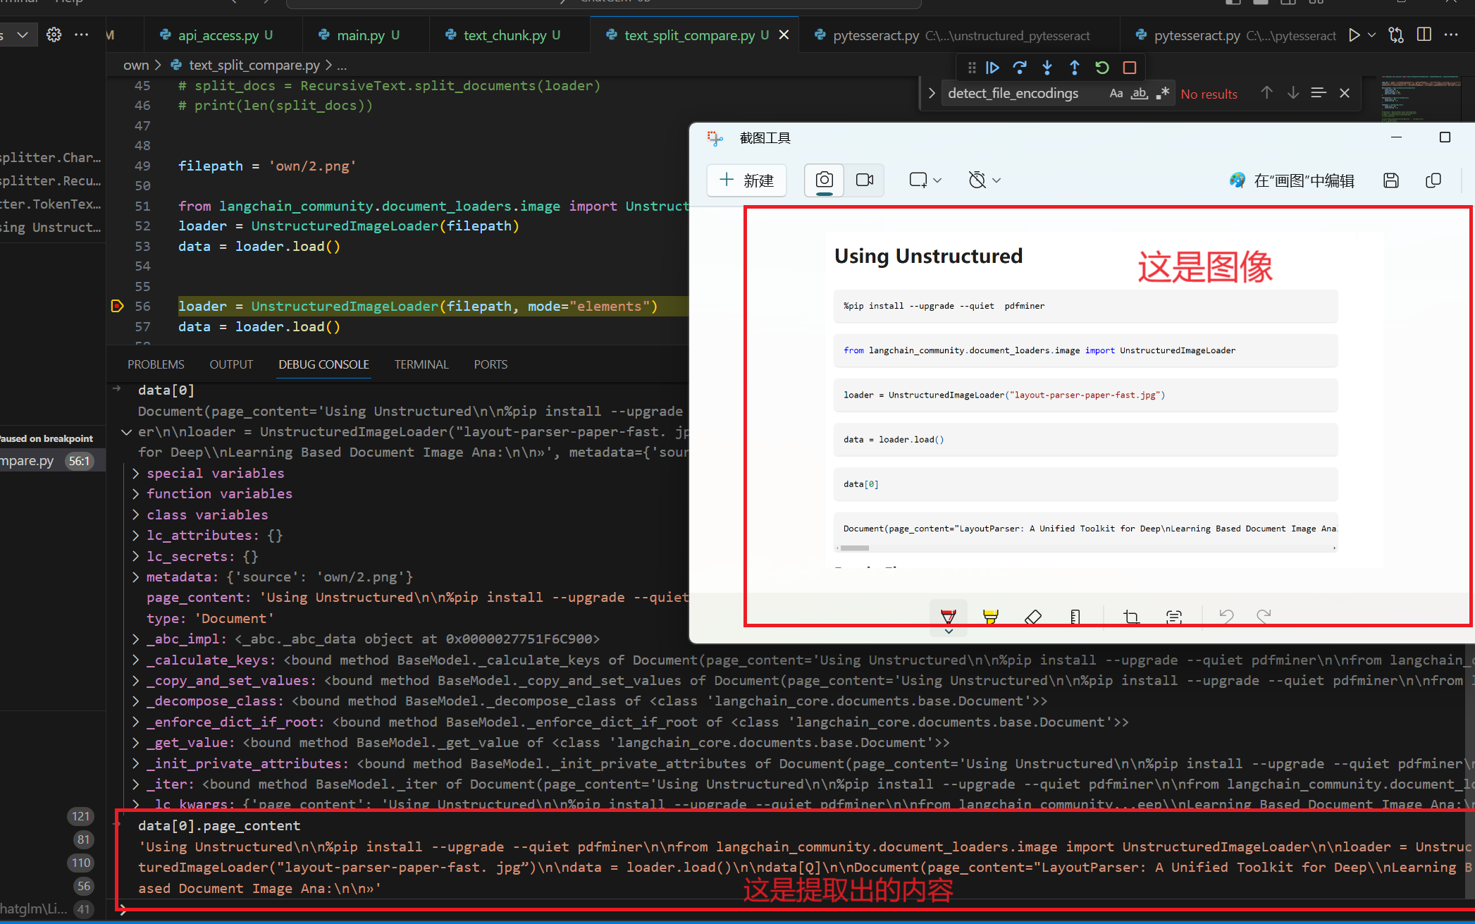1475x924 pixels.
Task: Open the main.py editor tab
Action: [360, 35]
